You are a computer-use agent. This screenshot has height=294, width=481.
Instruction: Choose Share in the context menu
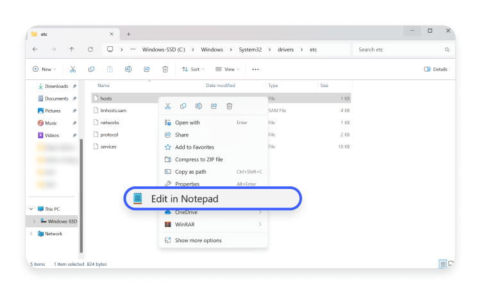[x=213, y=135]
